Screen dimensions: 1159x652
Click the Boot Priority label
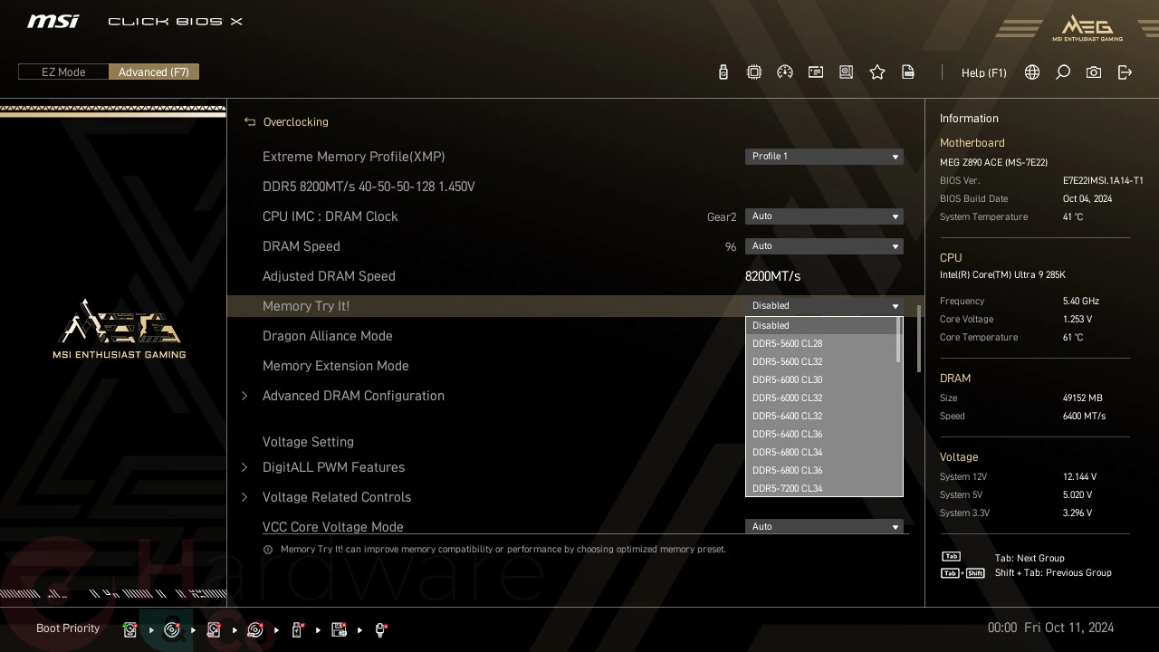coord(68,628)
